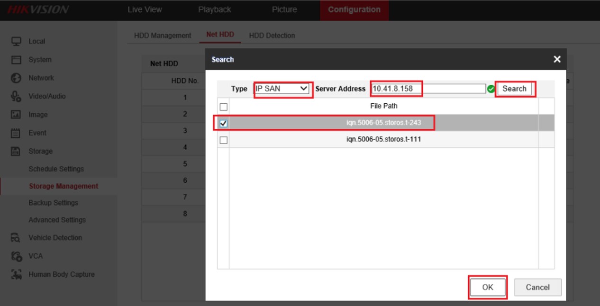Open Network globe icon in sidebar

(16, 78)
